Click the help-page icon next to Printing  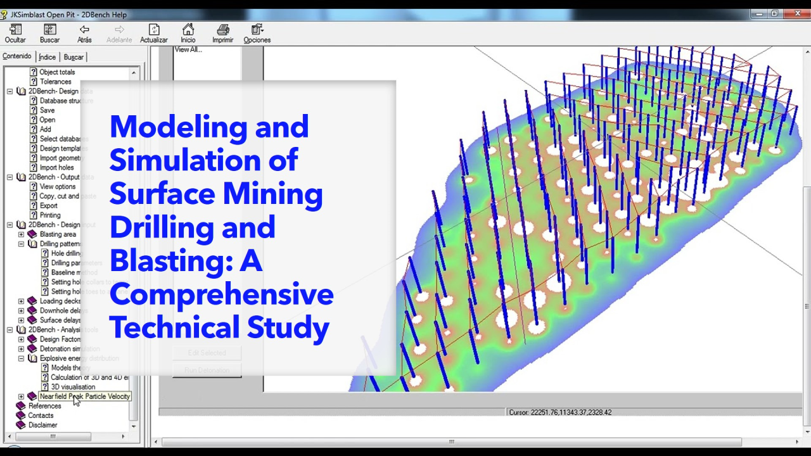[34, 215]
